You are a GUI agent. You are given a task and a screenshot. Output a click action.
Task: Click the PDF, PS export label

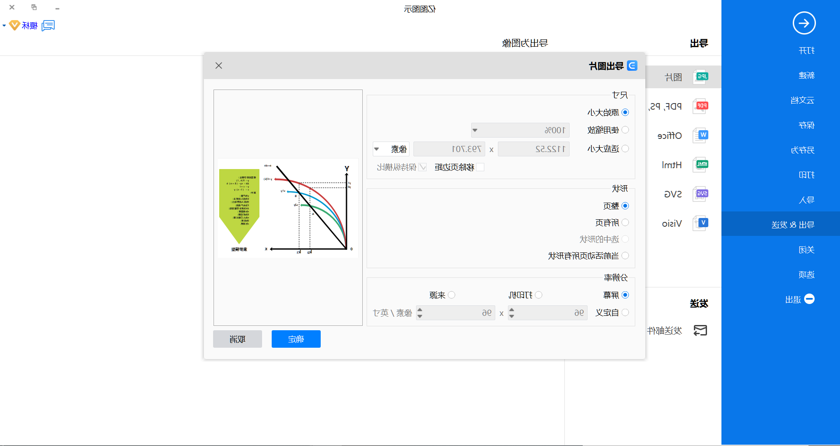tap(665, 107)
